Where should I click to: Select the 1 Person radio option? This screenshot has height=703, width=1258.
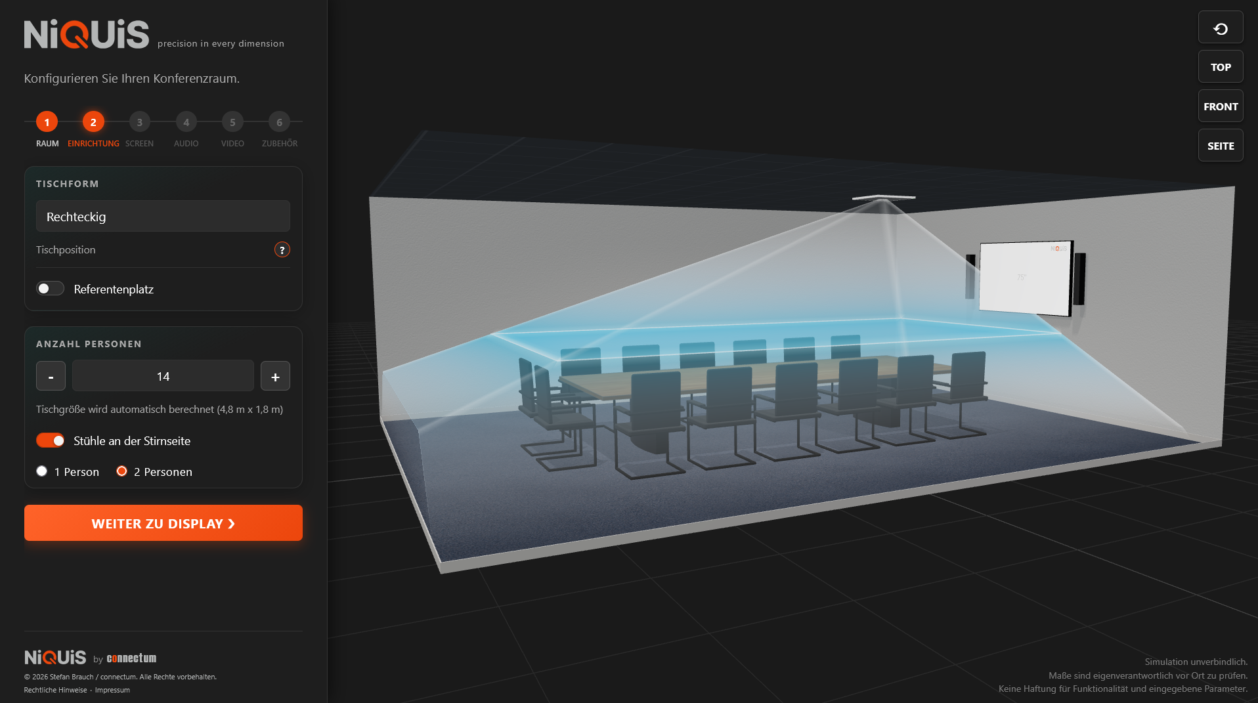(x=42, y=471)
